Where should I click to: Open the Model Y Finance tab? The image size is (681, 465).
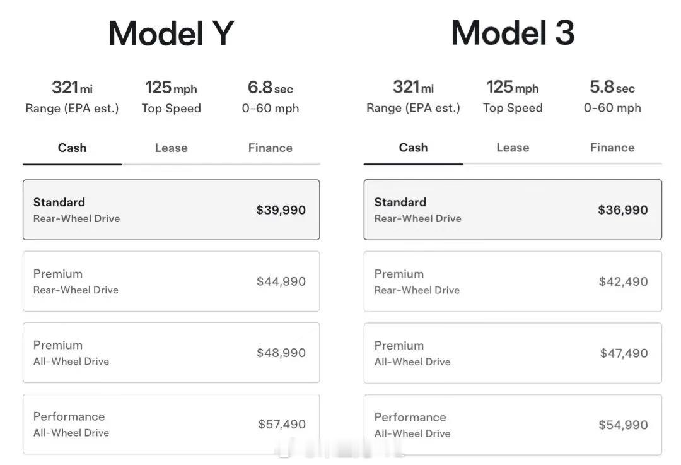coord(270,148)
